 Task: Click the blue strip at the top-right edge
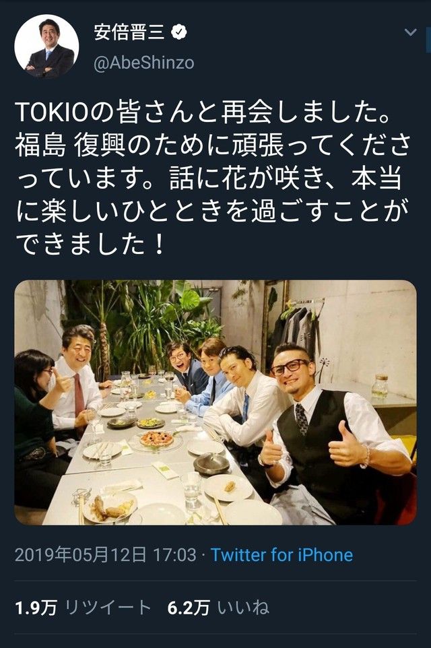[x=428, y=38]
